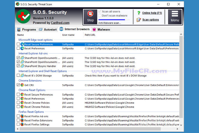Viewport: 199px width, 133px height.
Task: Check Reset IE's DOM Storage checkbox
Action: (x=18, y=75)
